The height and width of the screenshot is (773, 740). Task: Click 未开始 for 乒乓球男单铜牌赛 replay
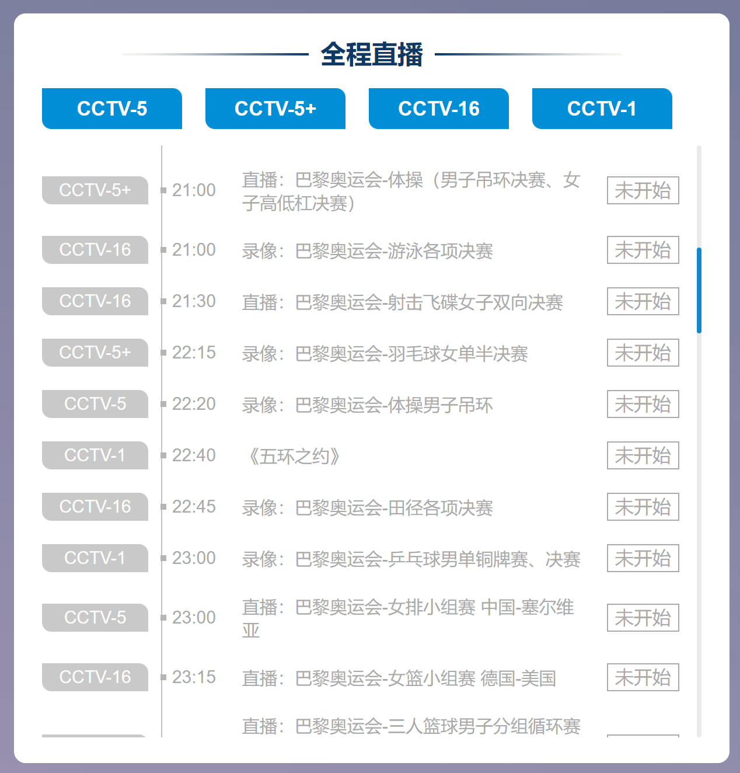(x=643, y=558)
